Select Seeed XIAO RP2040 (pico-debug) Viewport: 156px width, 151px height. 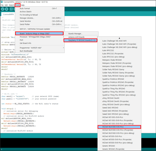click(x=120, y=114)
